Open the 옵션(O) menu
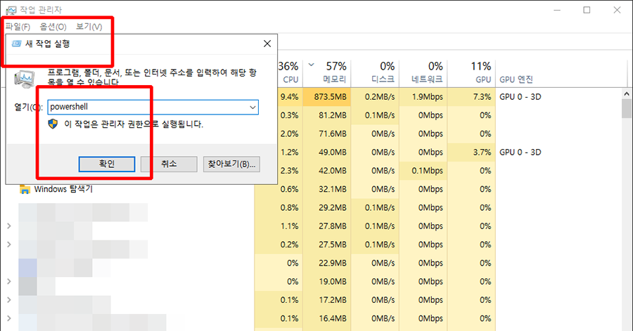The height and width of the screenshot is (331, 633). (x=53, y=27)
